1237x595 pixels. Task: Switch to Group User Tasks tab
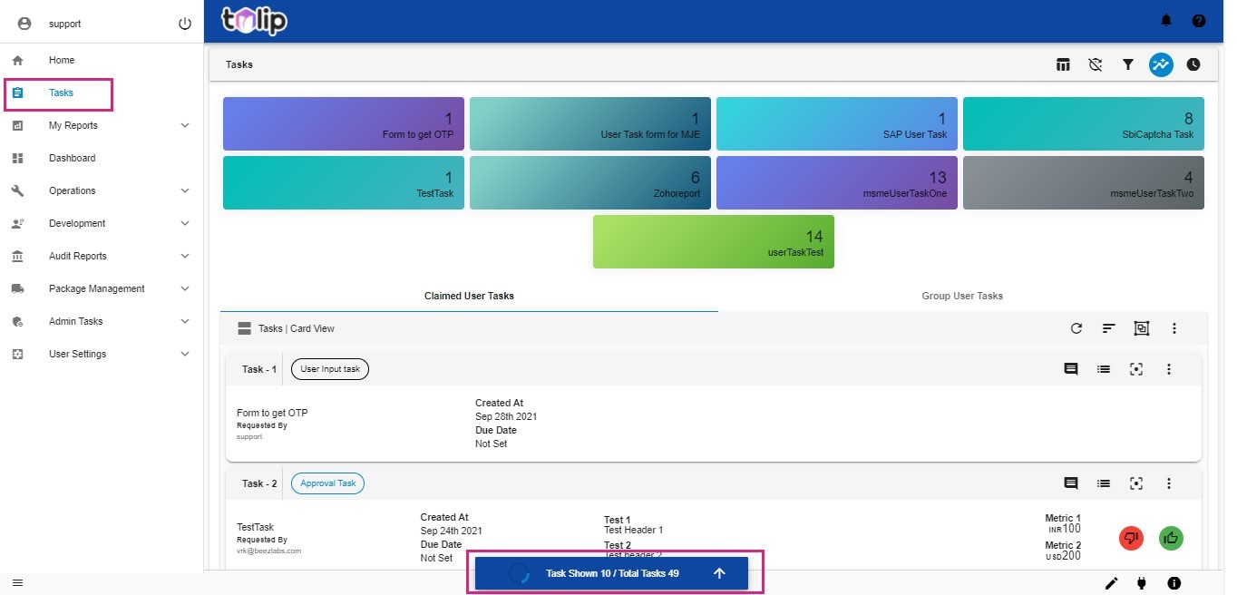[x=962, y=296]
